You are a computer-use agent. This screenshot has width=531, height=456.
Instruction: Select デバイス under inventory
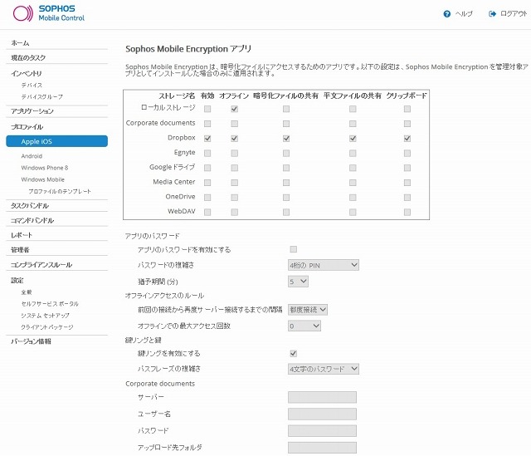pyautogui.click(x=32, y=85)
